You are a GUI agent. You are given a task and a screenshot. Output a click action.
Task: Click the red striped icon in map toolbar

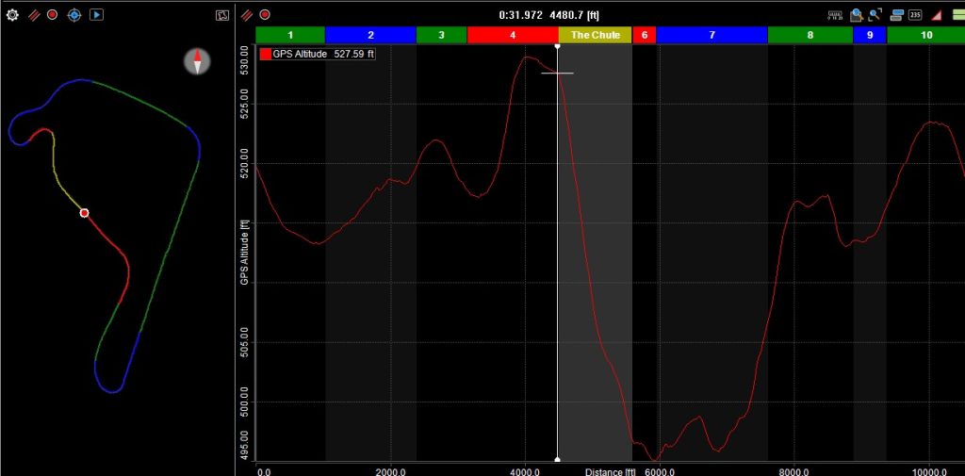33,15
